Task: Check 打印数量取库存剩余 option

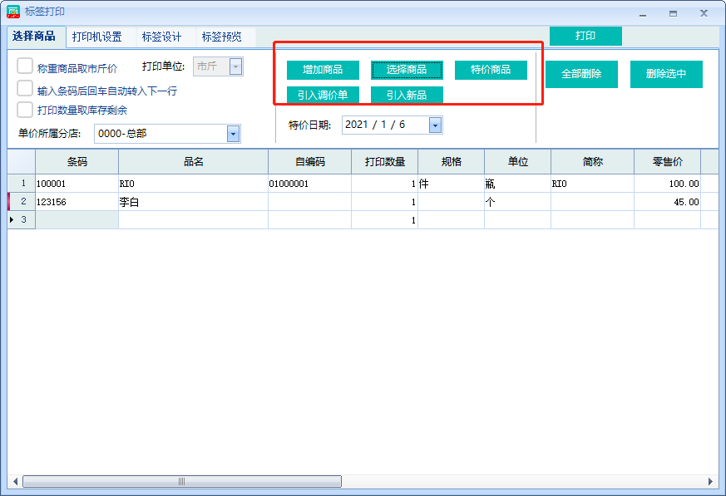Action: tap(25, 110)
